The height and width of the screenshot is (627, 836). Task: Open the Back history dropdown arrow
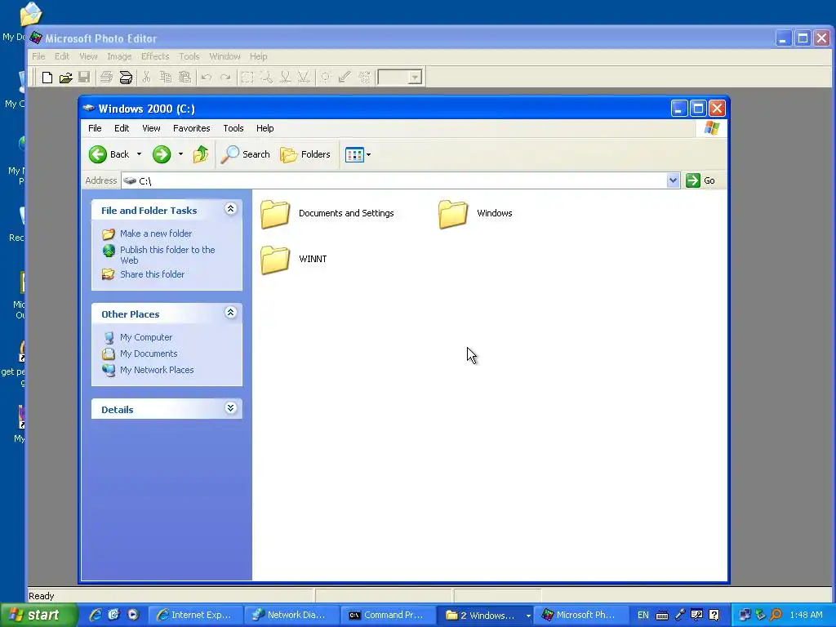pyautogui.click(x=139, y=154)
